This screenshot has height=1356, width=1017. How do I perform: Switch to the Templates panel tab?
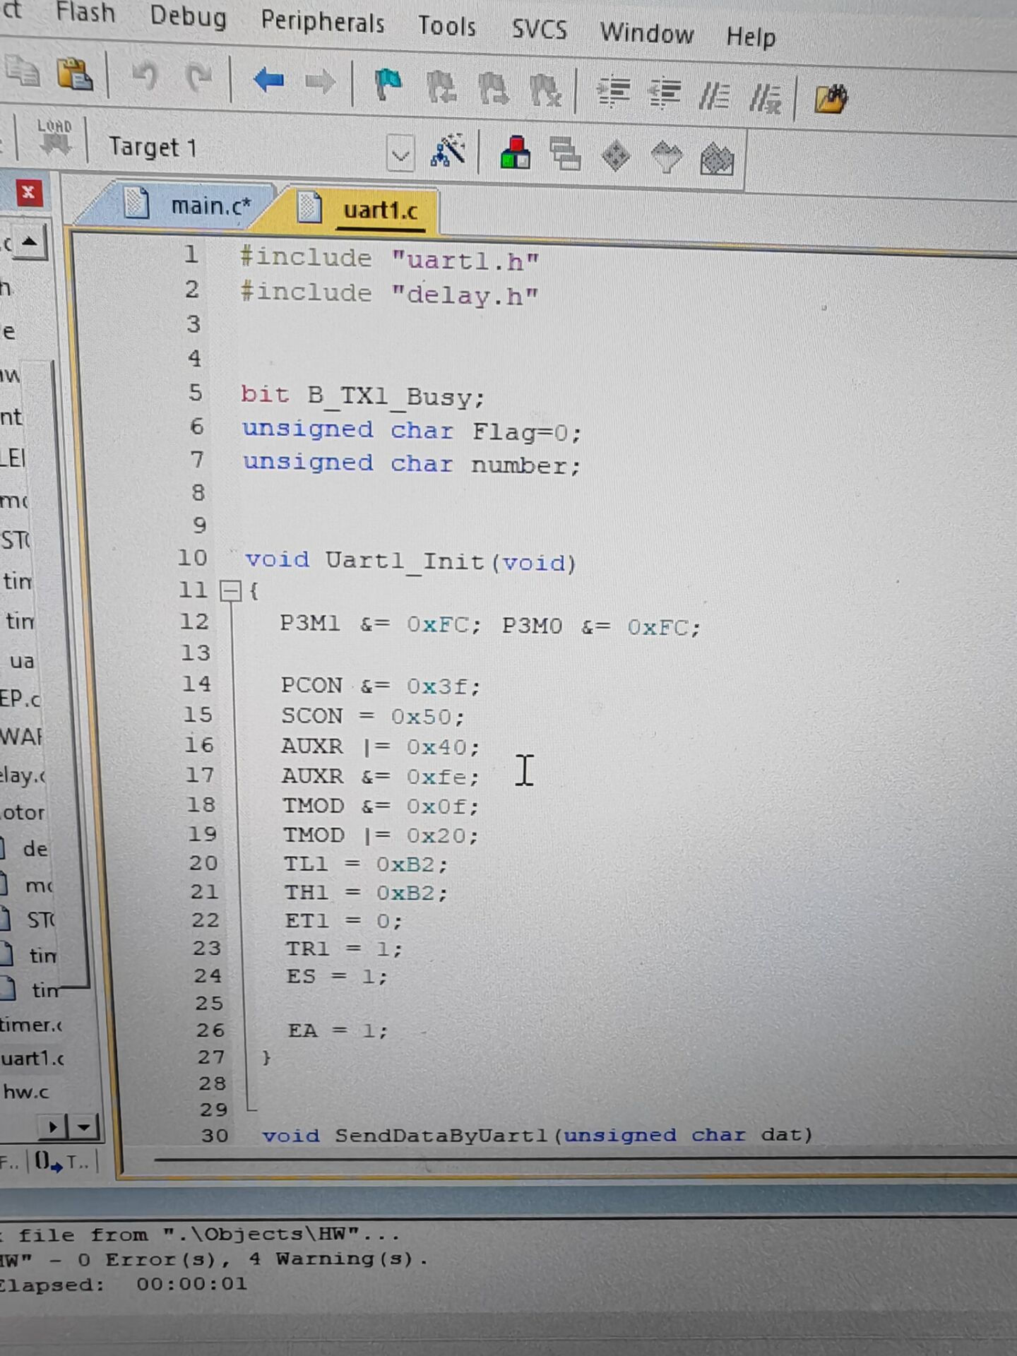coord(64,1162)
